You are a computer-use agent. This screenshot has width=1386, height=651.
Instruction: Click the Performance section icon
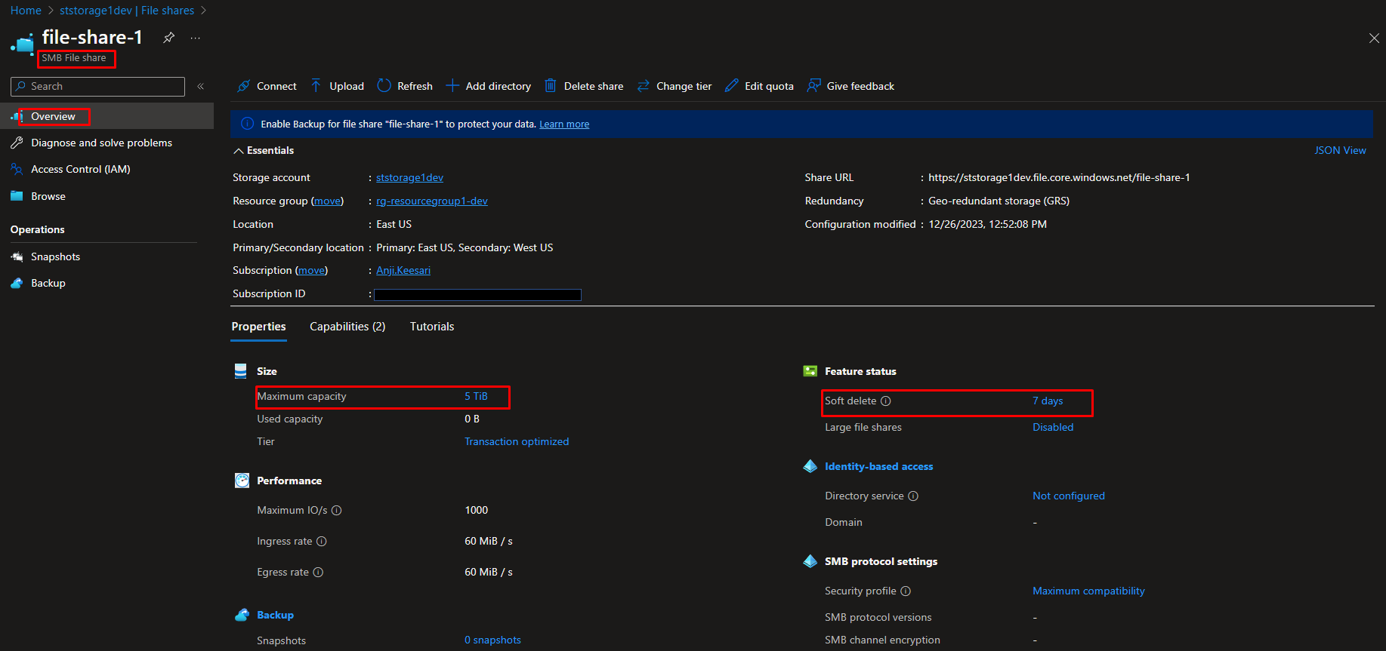click(242, 481)
